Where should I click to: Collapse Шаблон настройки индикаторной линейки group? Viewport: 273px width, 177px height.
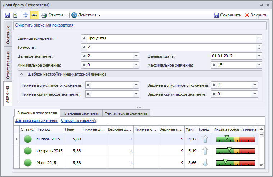tap(22, 74)
